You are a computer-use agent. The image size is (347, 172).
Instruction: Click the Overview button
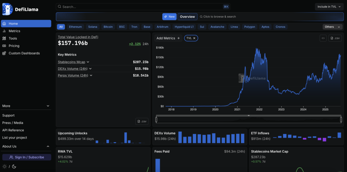coord(187,17)
